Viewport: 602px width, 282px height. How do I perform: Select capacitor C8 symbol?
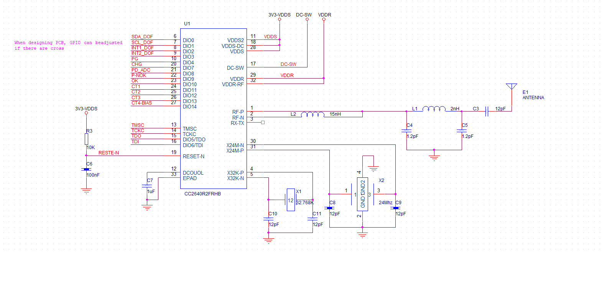(x=329, y=208)
